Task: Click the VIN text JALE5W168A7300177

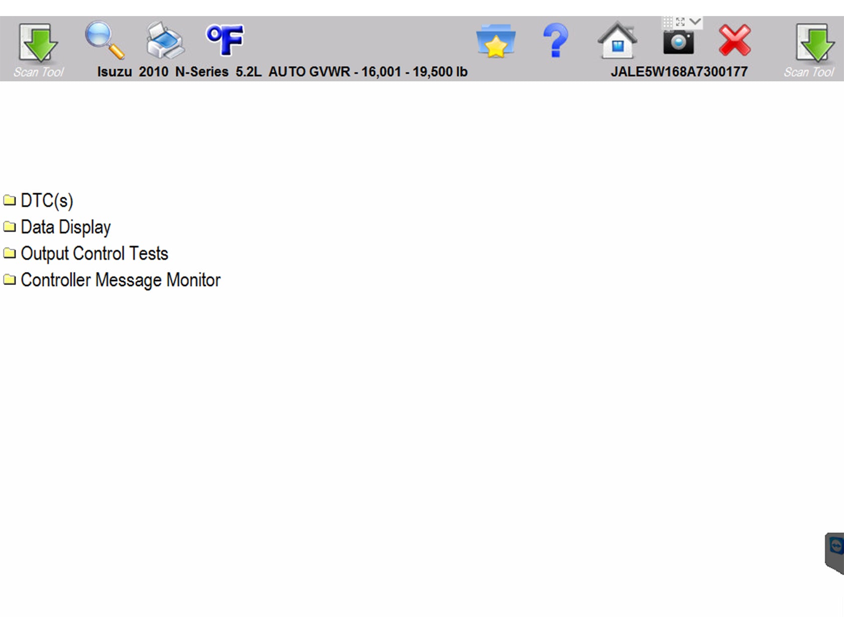Action: [x=679, y=72]
